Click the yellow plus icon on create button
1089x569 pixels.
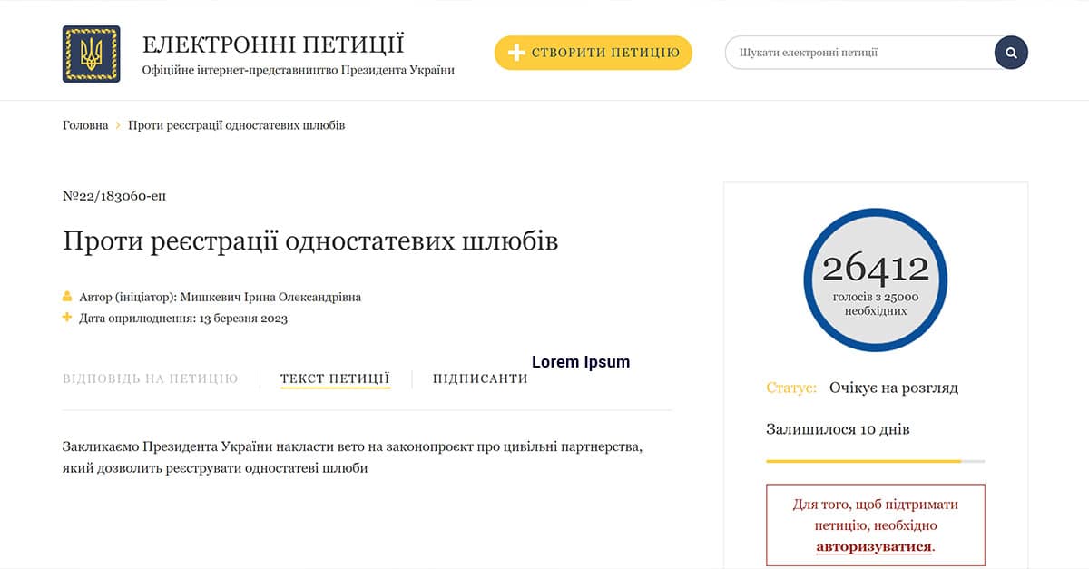tap(515, 53)
